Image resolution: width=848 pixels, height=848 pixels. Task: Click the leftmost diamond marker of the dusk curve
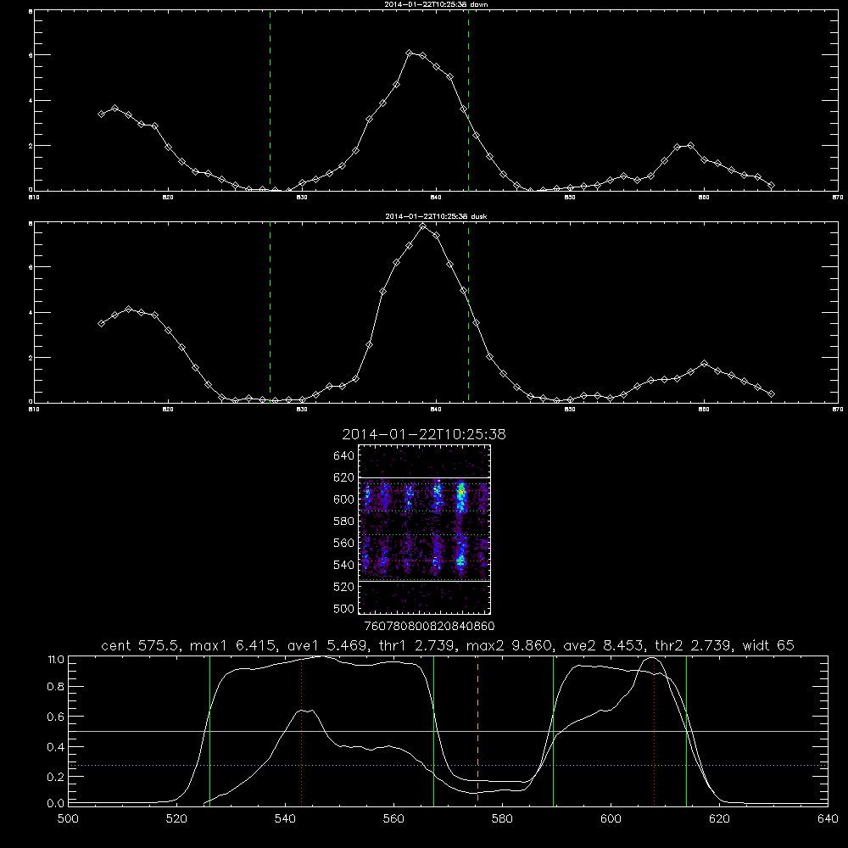(101, 323)
